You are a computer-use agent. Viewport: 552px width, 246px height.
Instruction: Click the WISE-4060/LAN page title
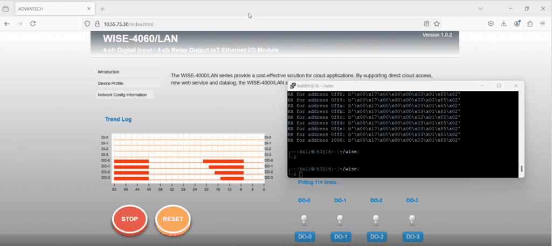point(141,39)
